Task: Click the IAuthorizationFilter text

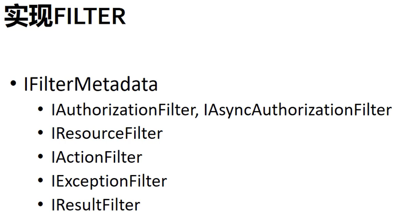Action: (123, 110)
